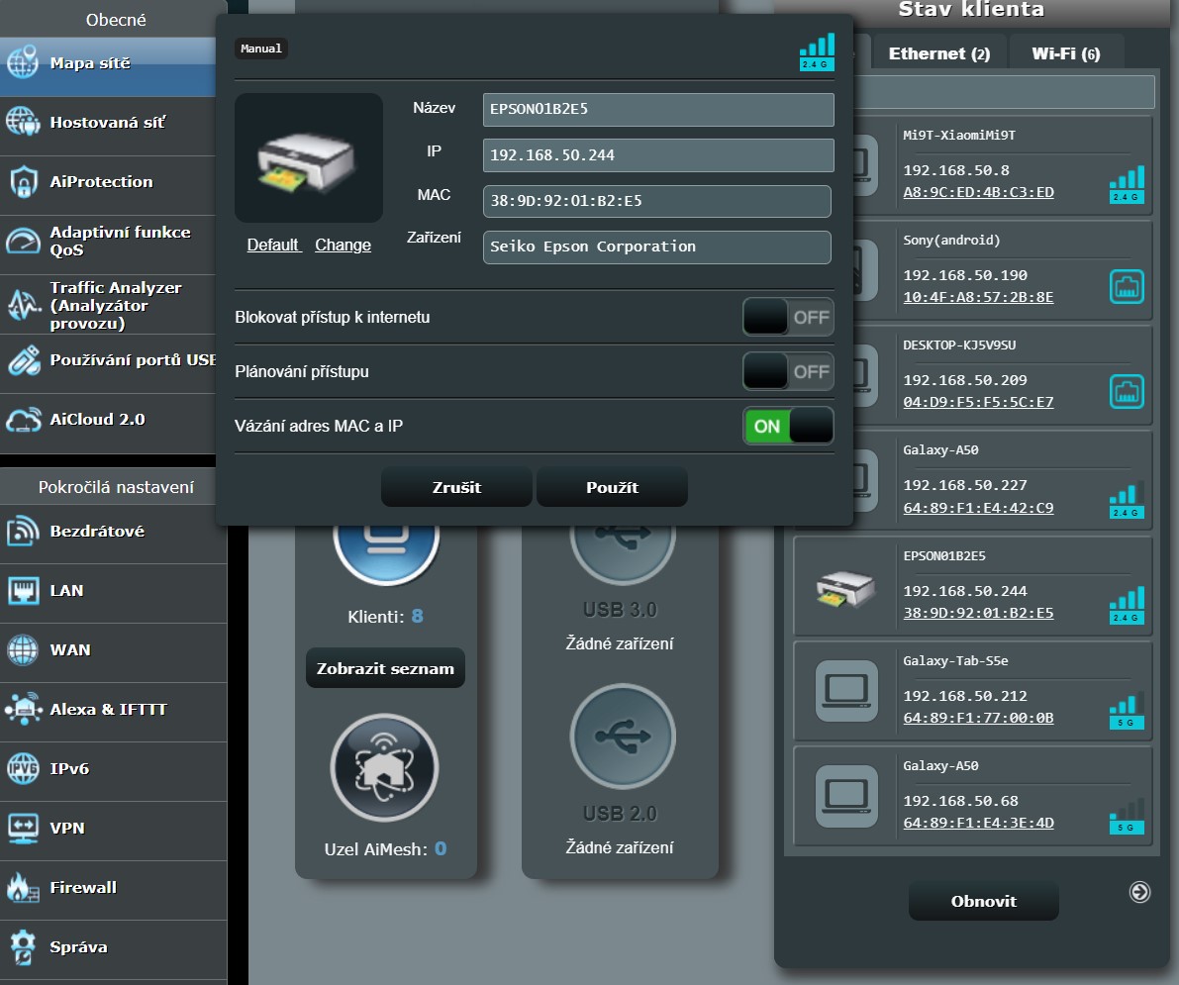The height and width of the screenshot is (985, 1179).
Task: Switch to the Wi-Fi (6) tab
Action: pyautogui.click(x=1065, y=54)
